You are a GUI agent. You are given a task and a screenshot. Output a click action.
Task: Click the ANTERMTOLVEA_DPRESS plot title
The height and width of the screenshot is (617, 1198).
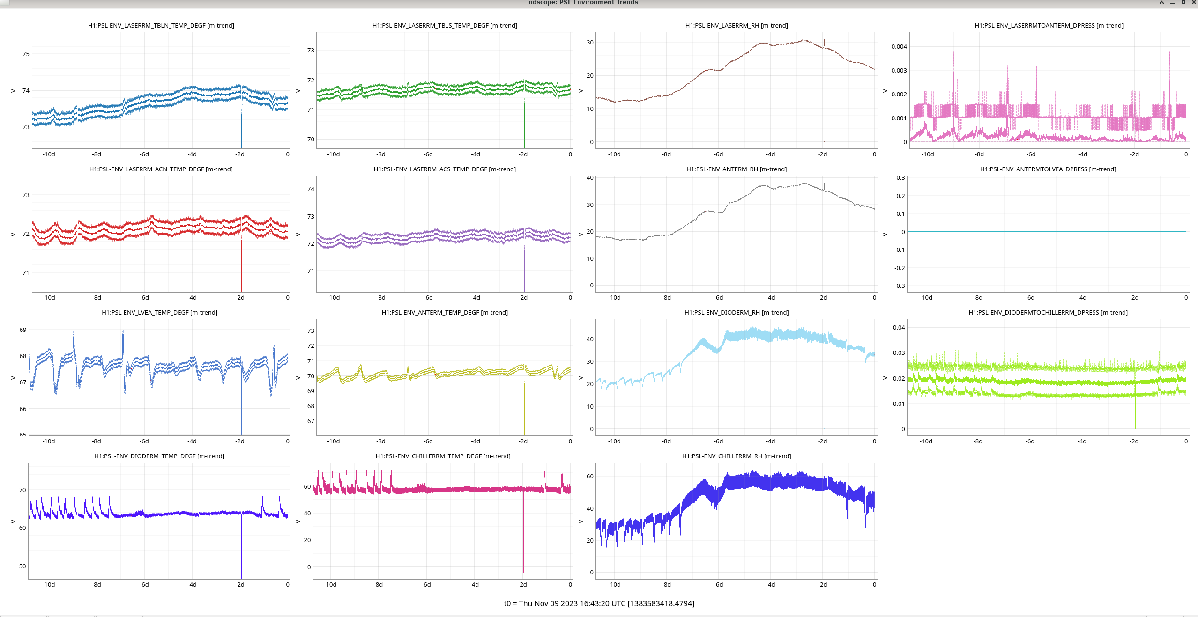pyautogui.click(x=1048, y=169)
